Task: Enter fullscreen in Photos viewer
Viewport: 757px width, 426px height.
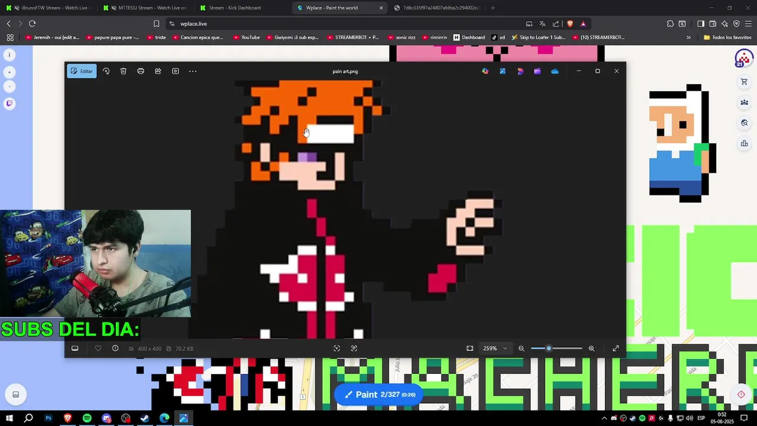Action: click(616, 348)
